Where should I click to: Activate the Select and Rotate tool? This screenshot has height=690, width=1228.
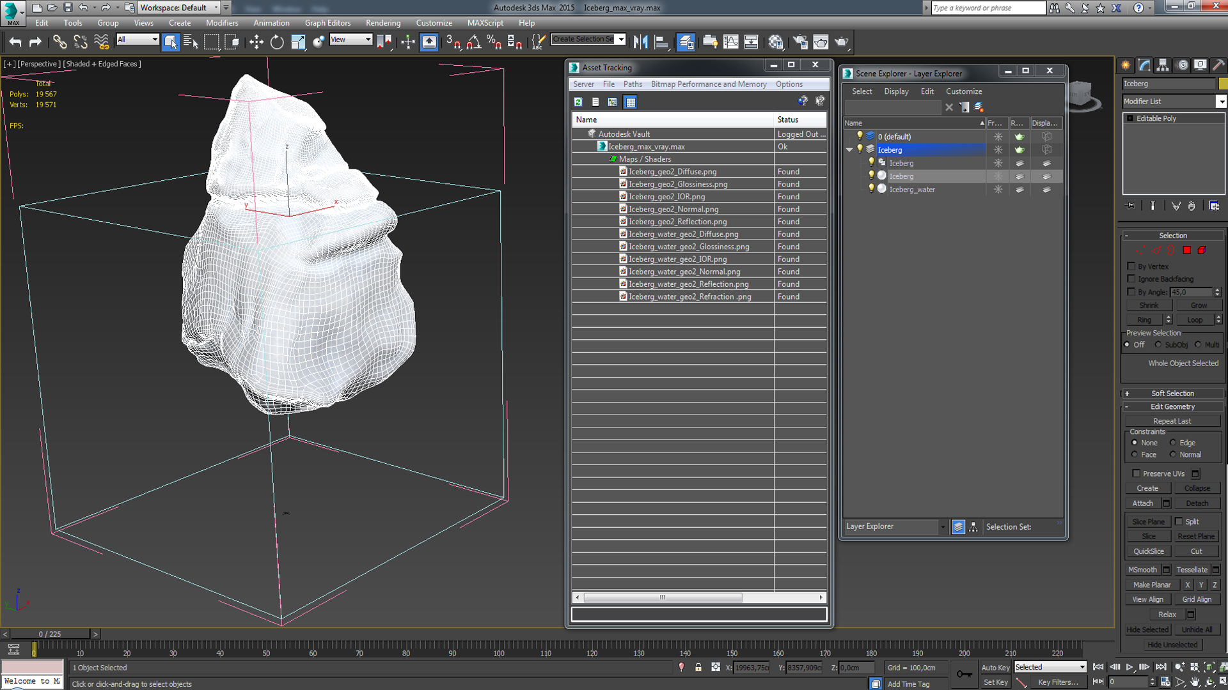[x=276, y=42]
